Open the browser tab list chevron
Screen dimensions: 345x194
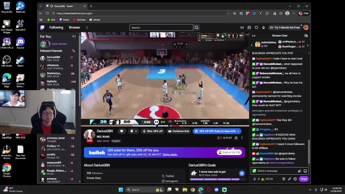pyautogui.click(x=41, y=6)
